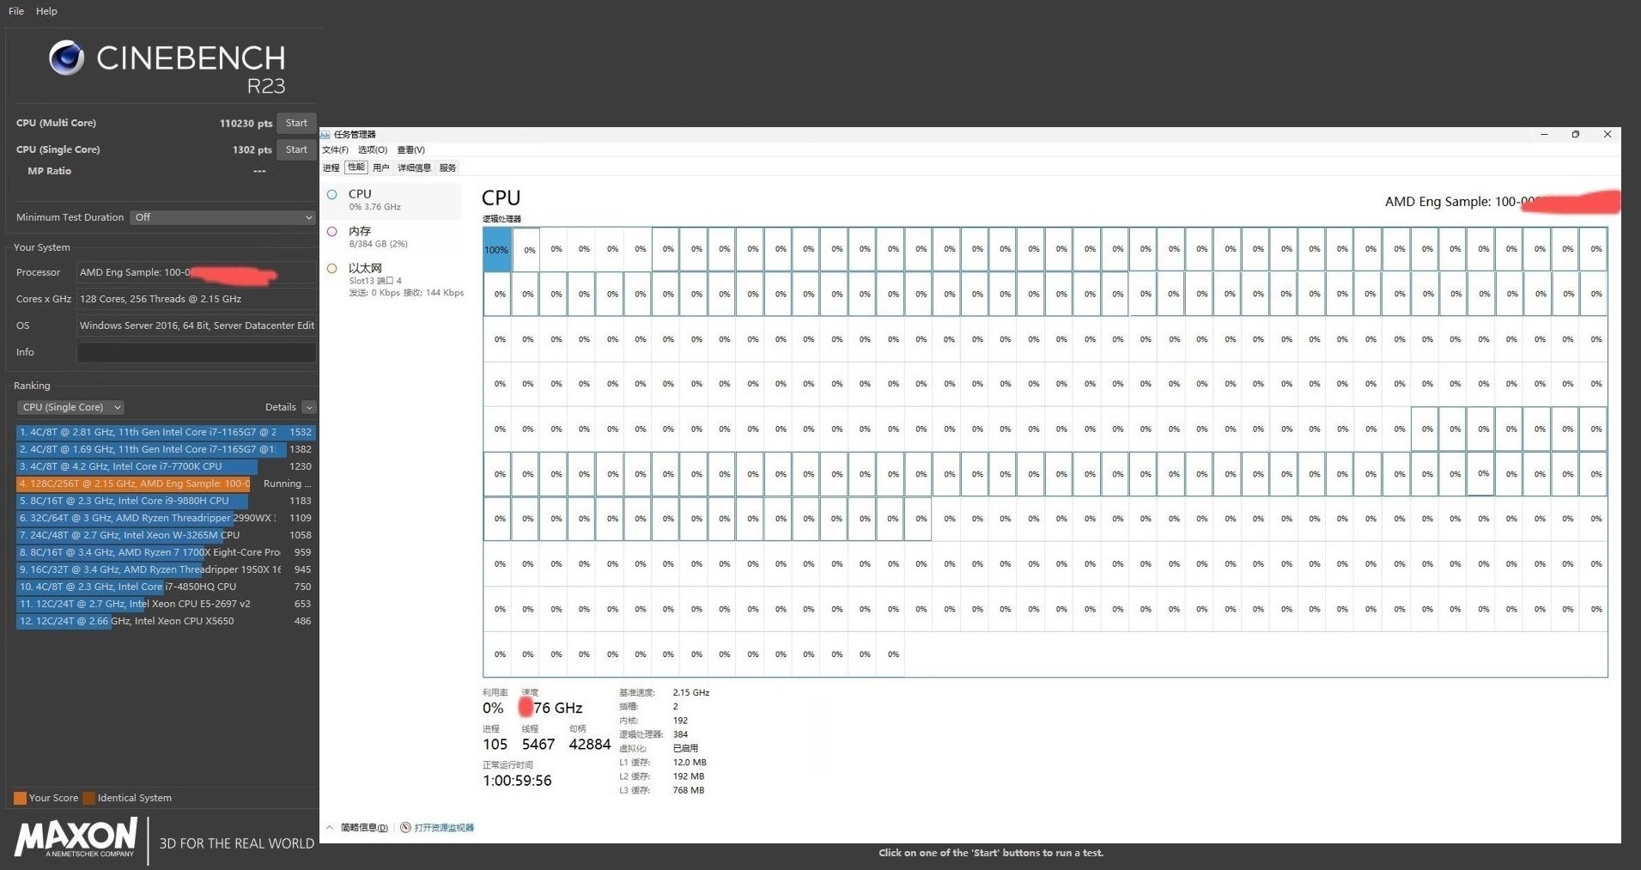The width and height of the screenshot is (1641, 870).
Task: Select ranking entry Threadripper 2990WX
Action: 166,518
